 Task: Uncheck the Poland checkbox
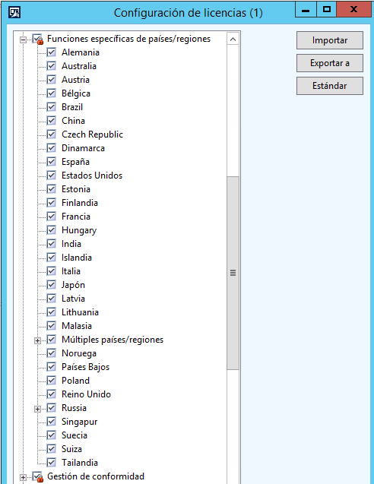51,380
